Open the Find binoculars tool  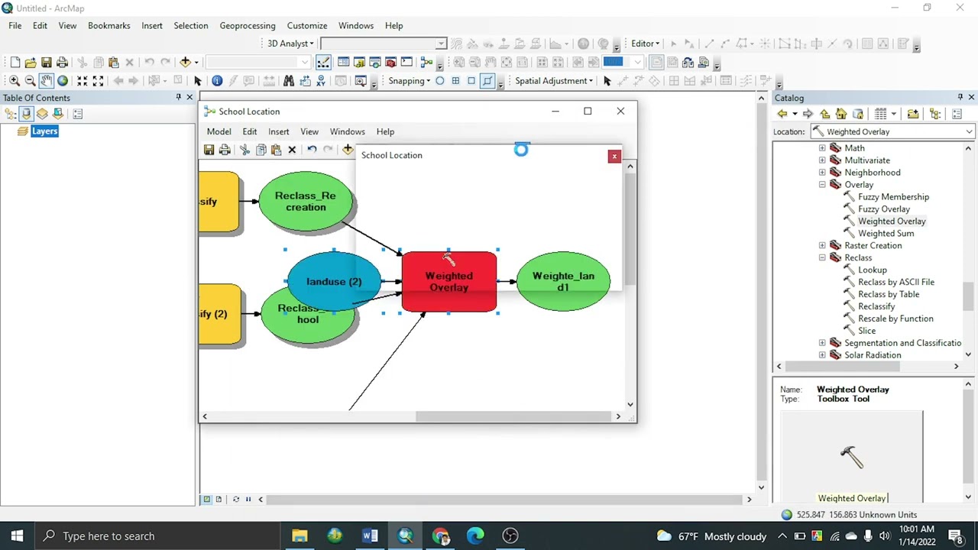point(289,80)
